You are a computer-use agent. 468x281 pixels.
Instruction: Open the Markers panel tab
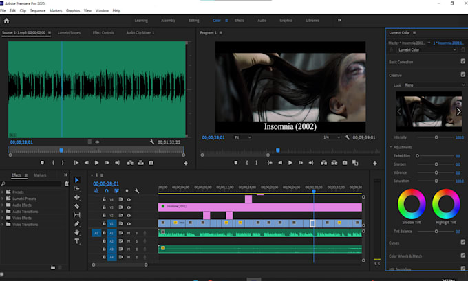(40, 175)
